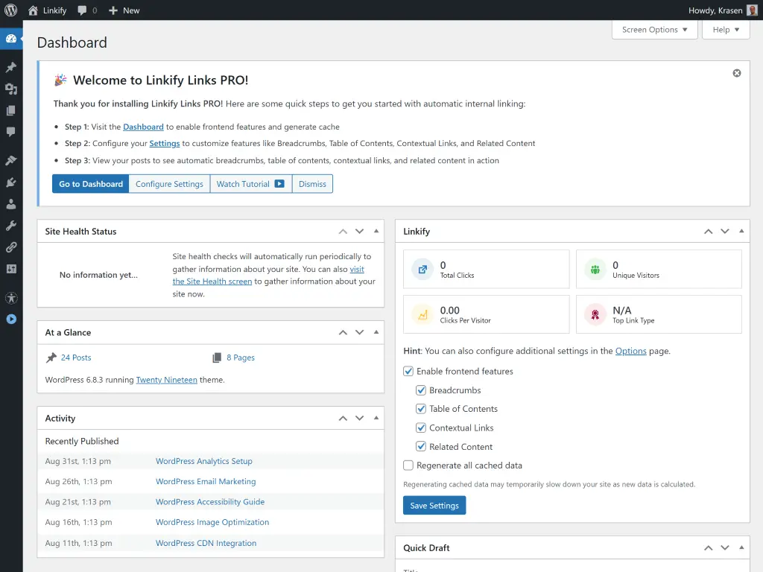Disable the Table of Contents checkbox
Image resolution: width=763 pixels, height=572 pixels.
422,408
